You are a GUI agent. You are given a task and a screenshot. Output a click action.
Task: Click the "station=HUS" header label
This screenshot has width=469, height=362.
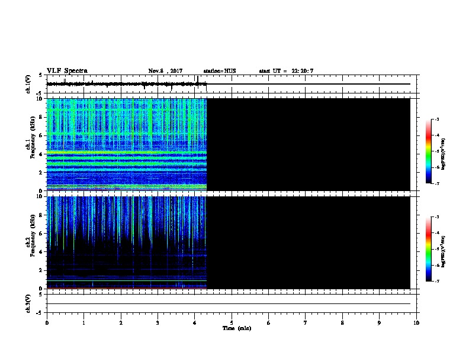[220, 71]
